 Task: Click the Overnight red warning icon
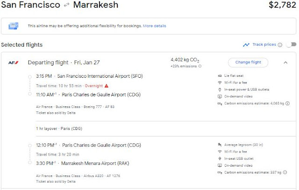point(107,86)
